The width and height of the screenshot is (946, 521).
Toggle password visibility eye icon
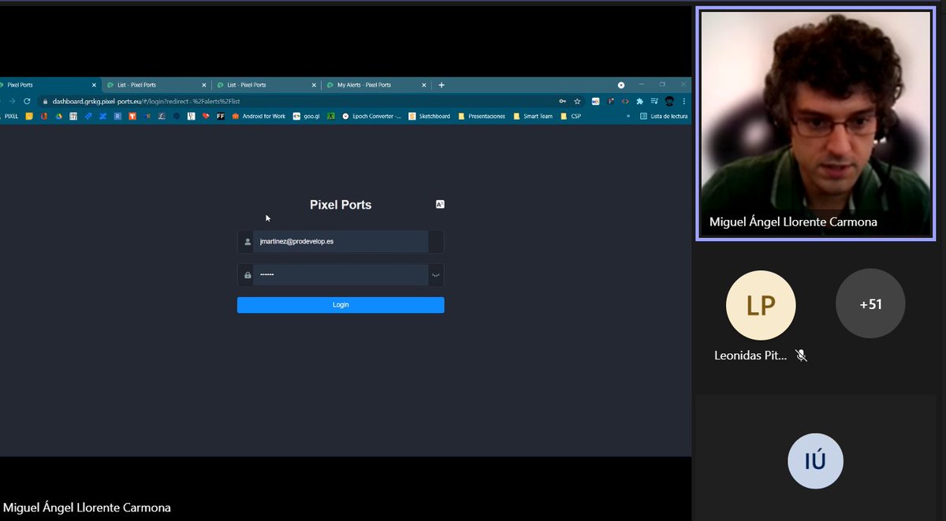pos(436,275)
